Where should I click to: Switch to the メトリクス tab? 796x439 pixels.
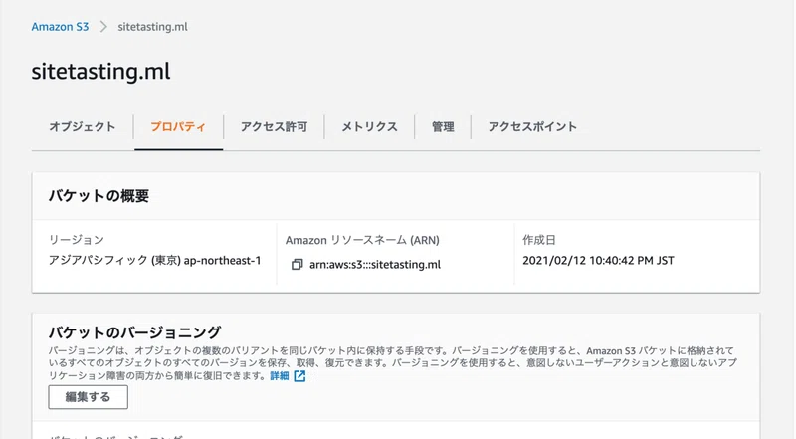coord(369,127)
